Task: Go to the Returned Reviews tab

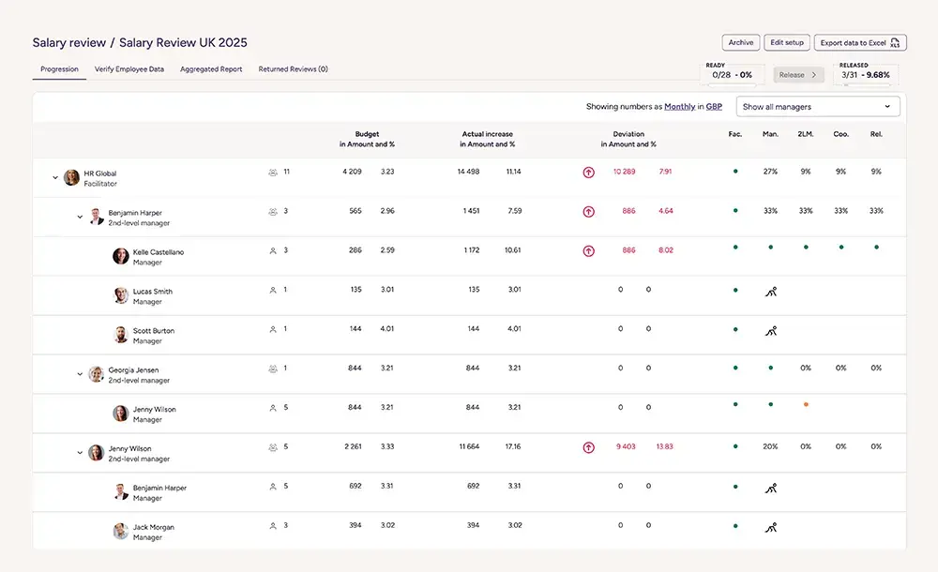Action: coord(293,69)
